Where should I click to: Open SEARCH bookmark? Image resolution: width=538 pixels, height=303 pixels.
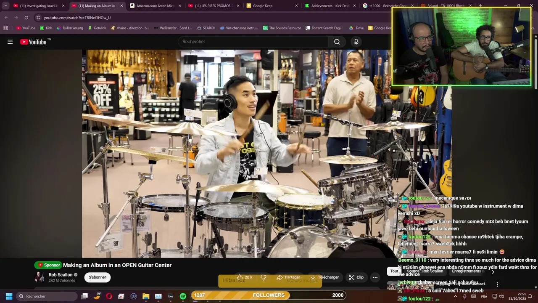(206, 28)
